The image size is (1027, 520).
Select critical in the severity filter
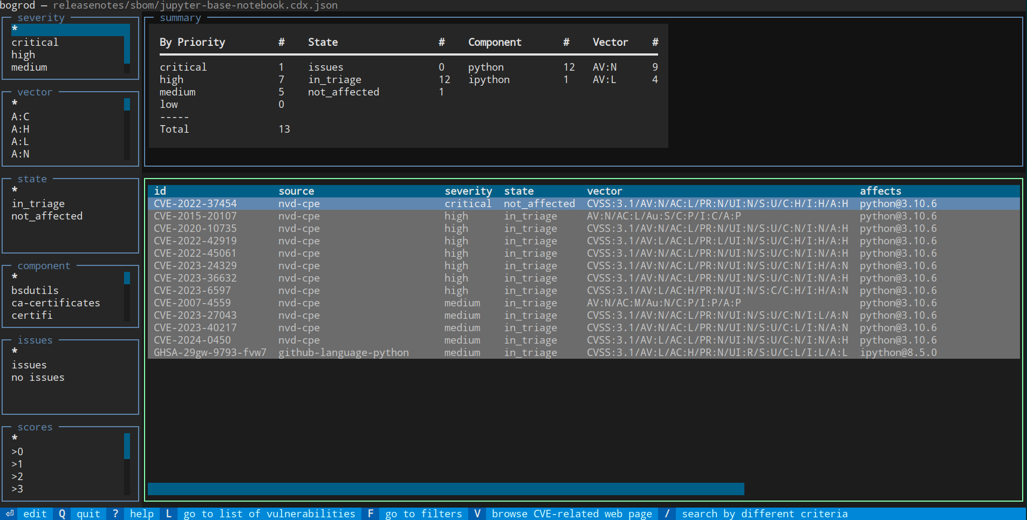pos(35,42)
